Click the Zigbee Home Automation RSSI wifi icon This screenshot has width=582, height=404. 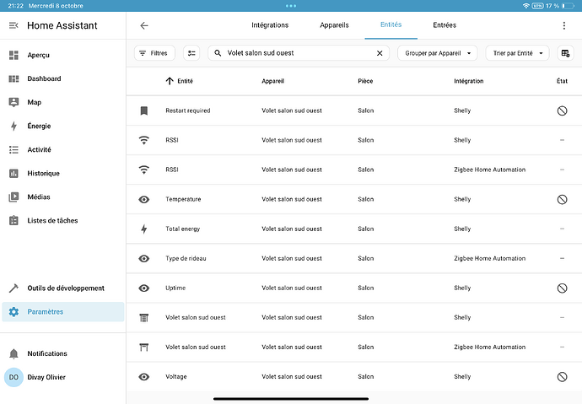(144, 170)
